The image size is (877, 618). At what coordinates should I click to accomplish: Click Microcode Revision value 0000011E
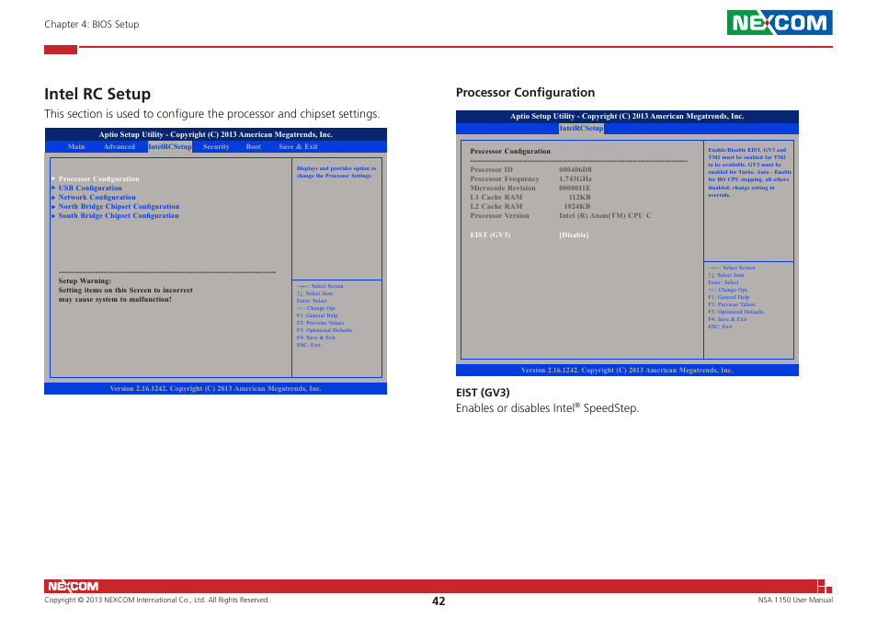coord(575,188)
